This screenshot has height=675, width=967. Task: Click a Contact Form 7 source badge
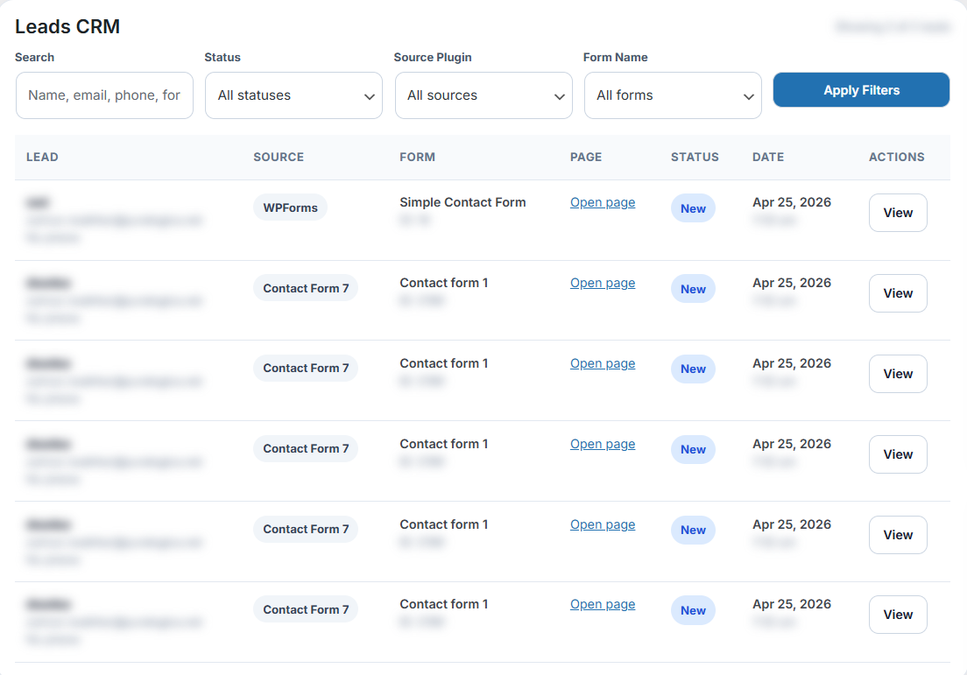306,287
